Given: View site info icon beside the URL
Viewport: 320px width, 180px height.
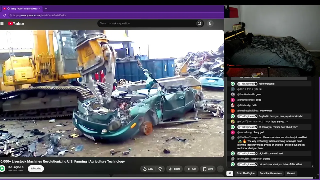Looking at the screenshot, I should pos(10,15).
